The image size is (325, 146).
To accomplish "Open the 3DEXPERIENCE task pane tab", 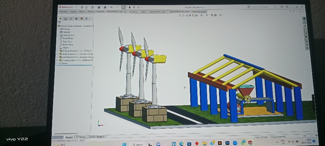I will pos(304,18).
